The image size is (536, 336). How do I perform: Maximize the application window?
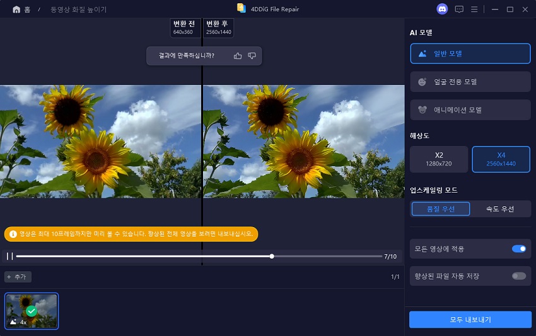pyautogui.click(x=510, y=9)
